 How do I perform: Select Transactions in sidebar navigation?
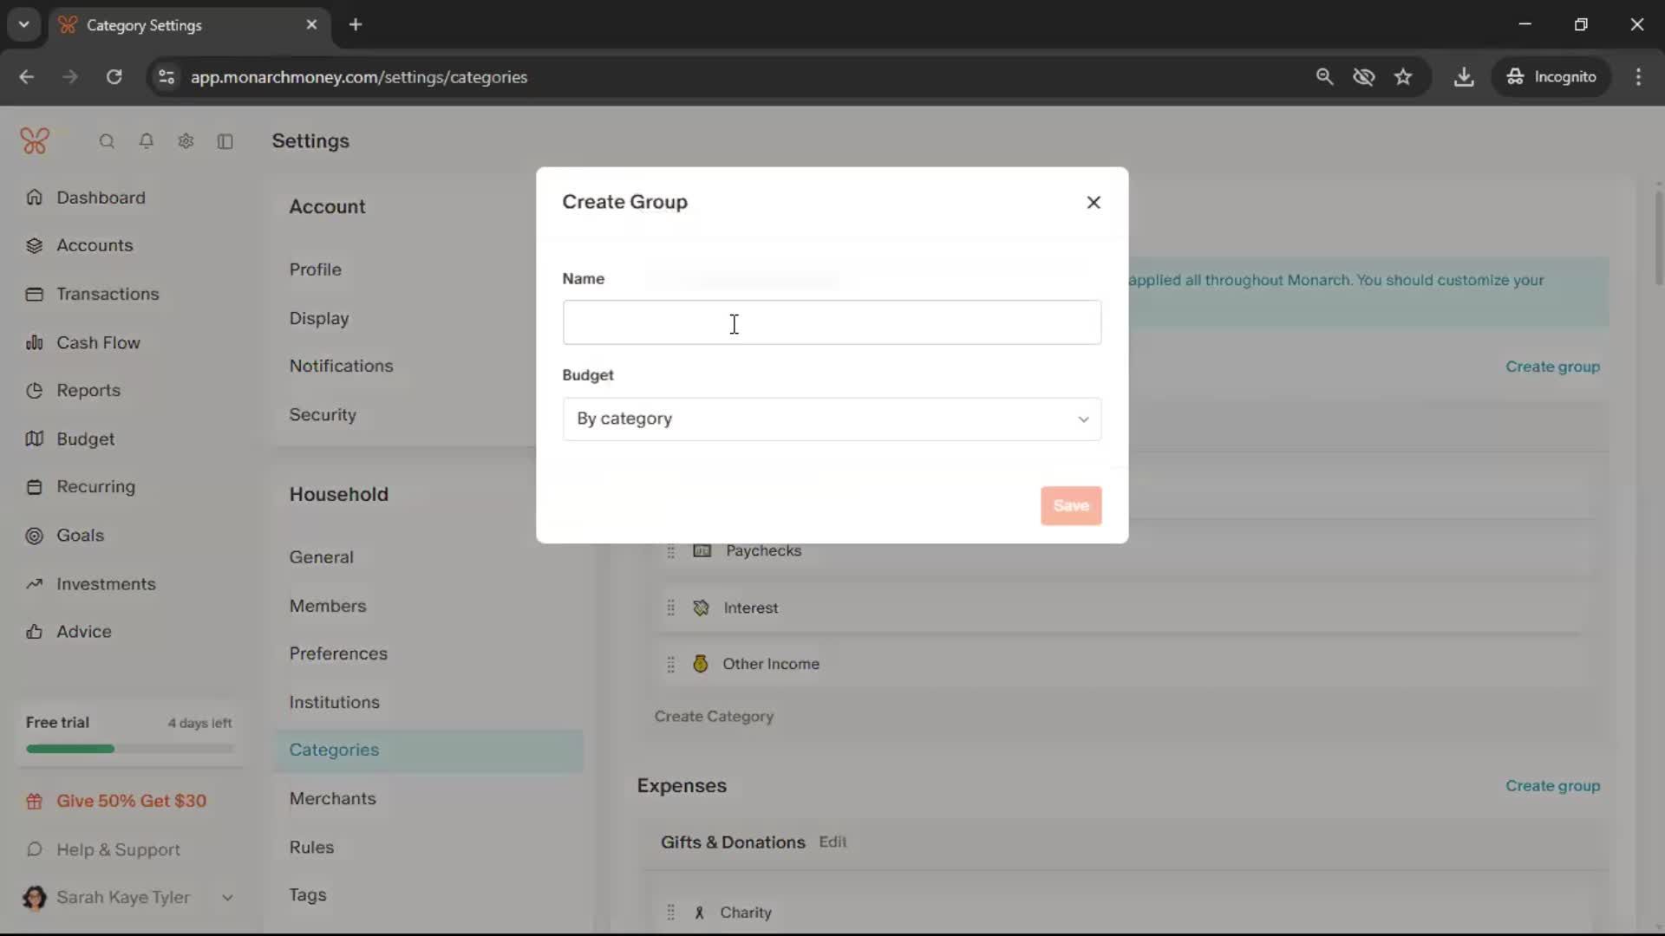pyautogui.click(x=107, y=294)
